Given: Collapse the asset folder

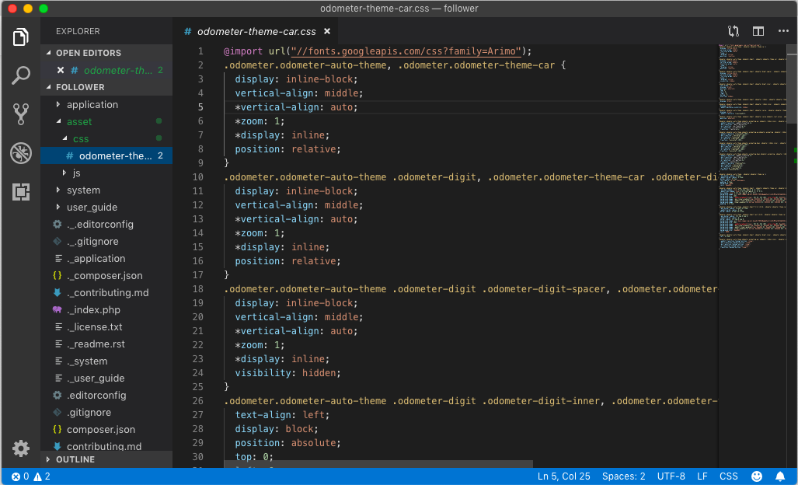Looking at the screenshot, I should 106,121.
